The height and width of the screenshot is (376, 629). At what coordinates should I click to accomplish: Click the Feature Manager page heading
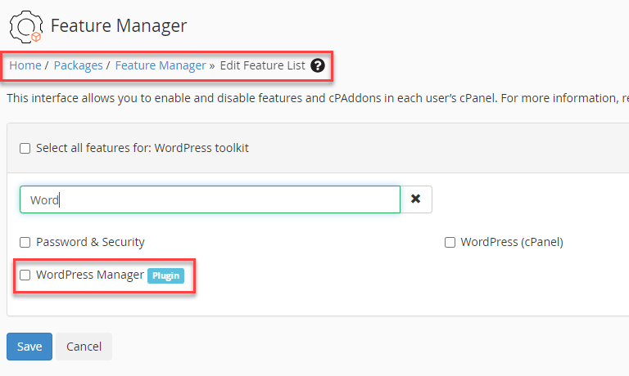[119, 26]
